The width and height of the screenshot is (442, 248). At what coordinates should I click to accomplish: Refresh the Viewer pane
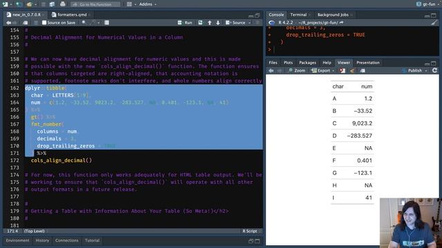434,70
